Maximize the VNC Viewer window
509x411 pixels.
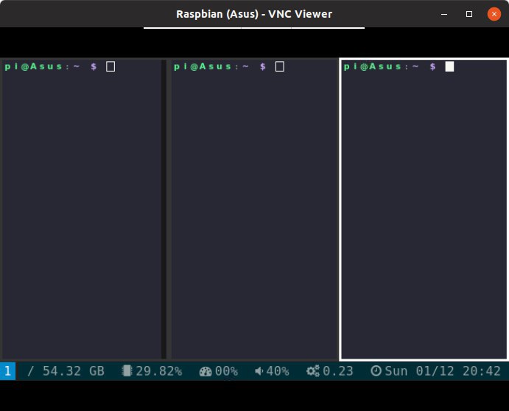click(x=469, y=14)
